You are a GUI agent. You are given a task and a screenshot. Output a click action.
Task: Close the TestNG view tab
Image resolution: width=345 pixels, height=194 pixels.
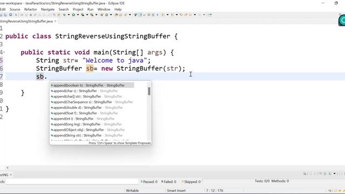pyautogui.click(x=11, y=175)
